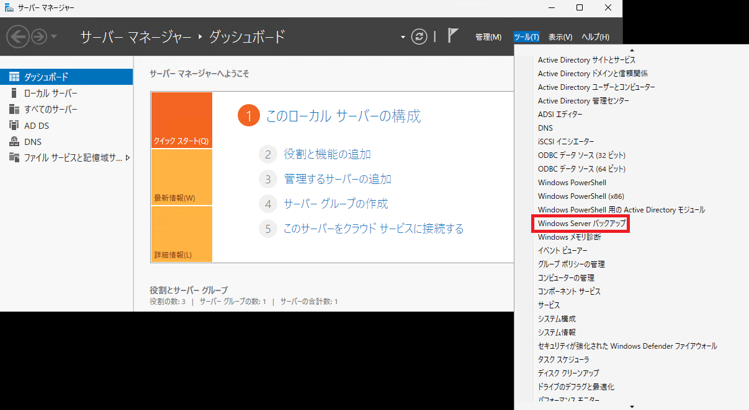Click 役割と機能の追加 link

[x=327, y=154]
